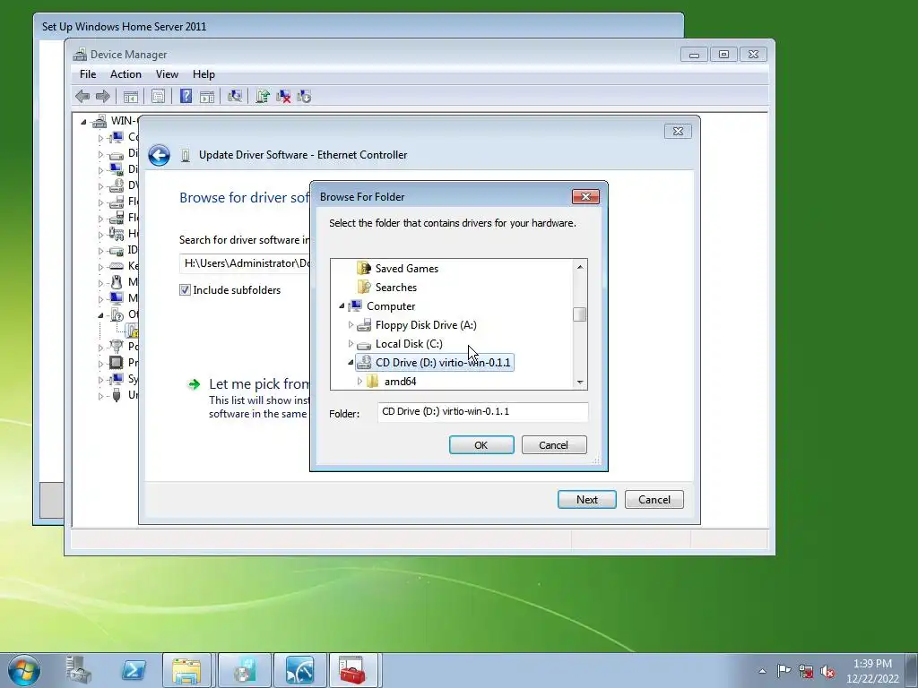Click the Scan for hardware changes icon
The height and width of the screenshot is (688, 918).
pos(235,96)
